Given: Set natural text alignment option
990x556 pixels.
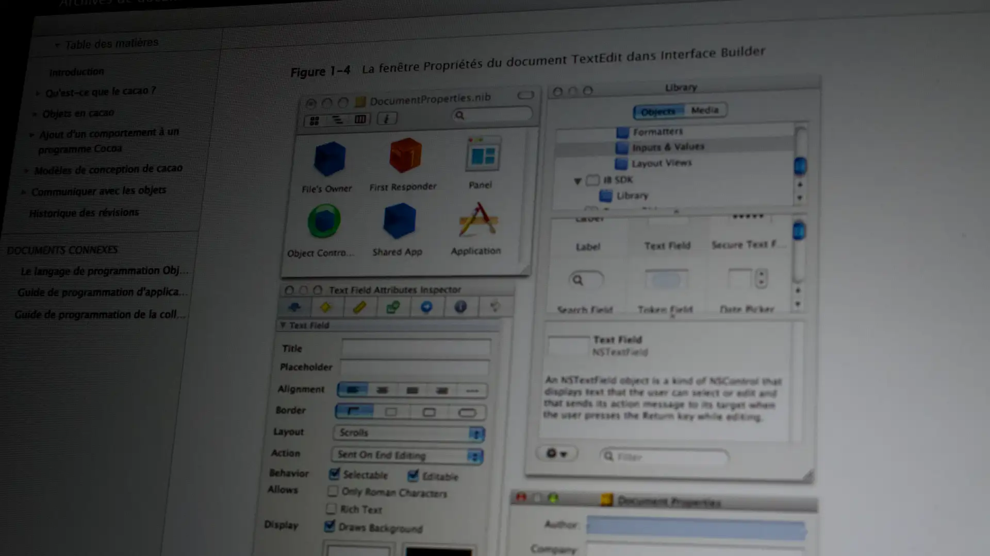Looking at the screenshot, I should pyautogui.click(x=472, y=391).
